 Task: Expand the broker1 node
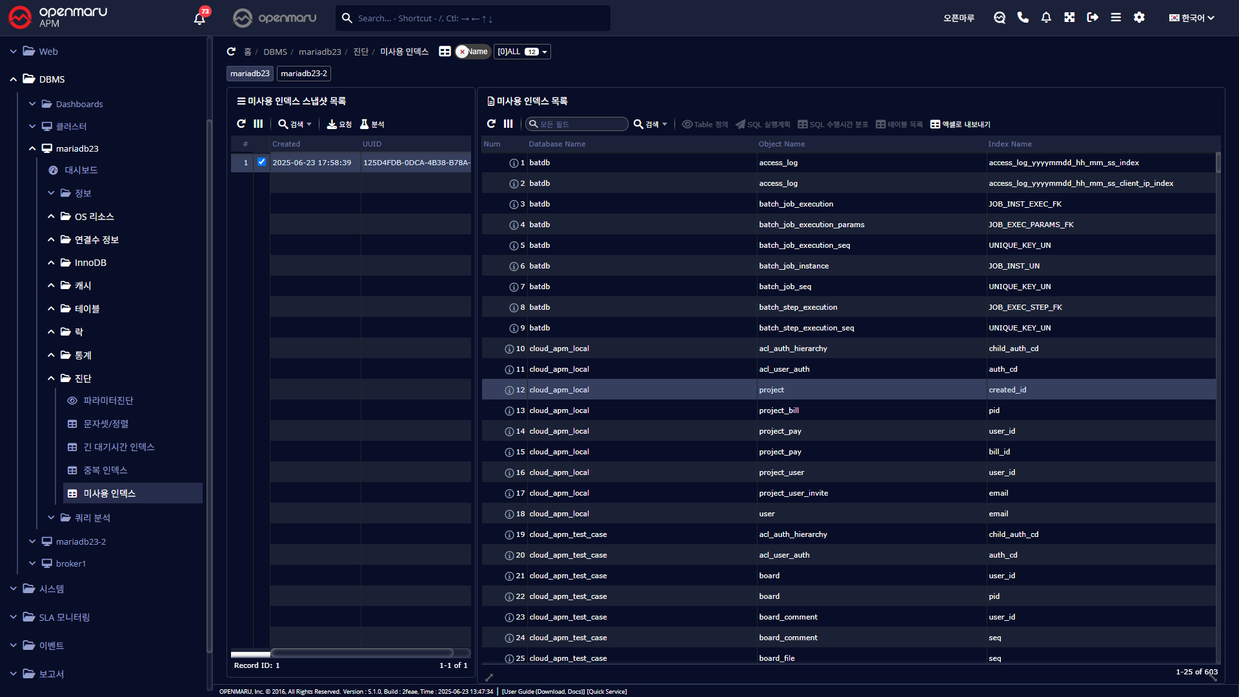tap(32, 563)
